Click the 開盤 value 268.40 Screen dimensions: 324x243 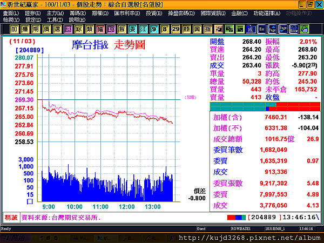pyautogui.click(x=252, y=42)
